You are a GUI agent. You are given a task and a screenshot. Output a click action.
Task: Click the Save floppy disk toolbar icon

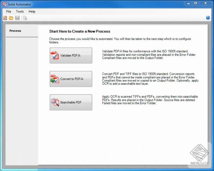pyautogui.click(x=17, y=18)
